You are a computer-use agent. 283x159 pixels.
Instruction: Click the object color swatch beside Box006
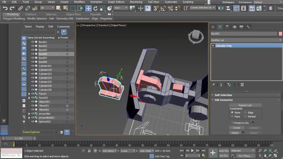point(280,34)
